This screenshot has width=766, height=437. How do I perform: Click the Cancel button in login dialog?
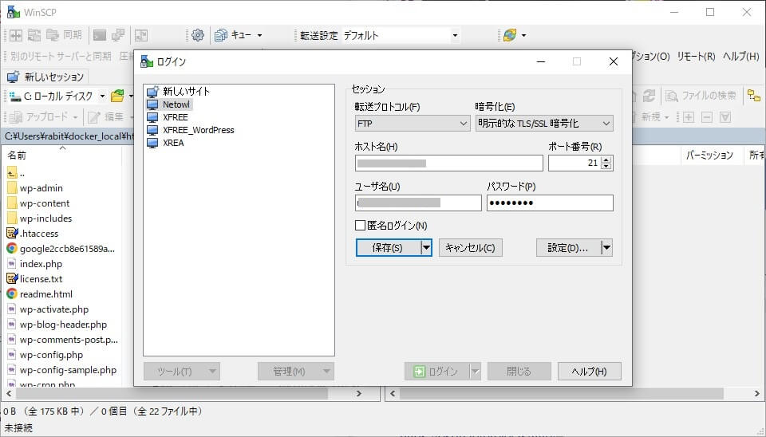(471, 248)
